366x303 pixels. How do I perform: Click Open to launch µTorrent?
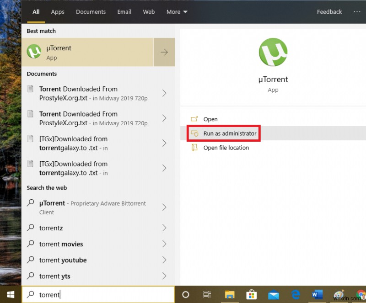[210, 119]
